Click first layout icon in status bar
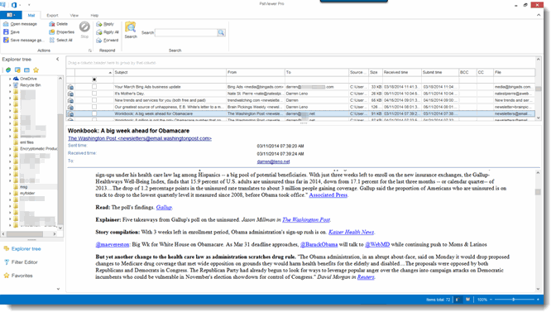 [x=458, y=300]
